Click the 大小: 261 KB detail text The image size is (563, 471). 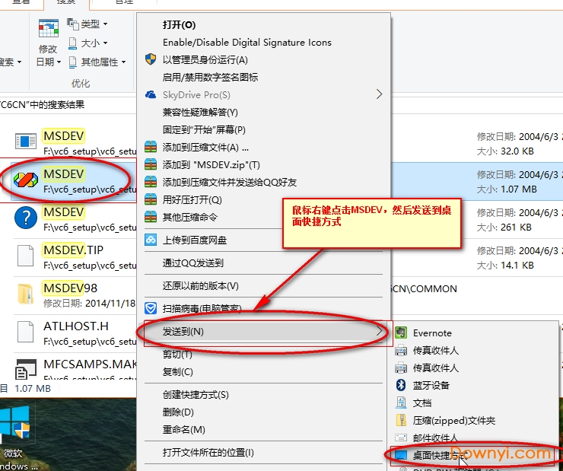(504, 228)
